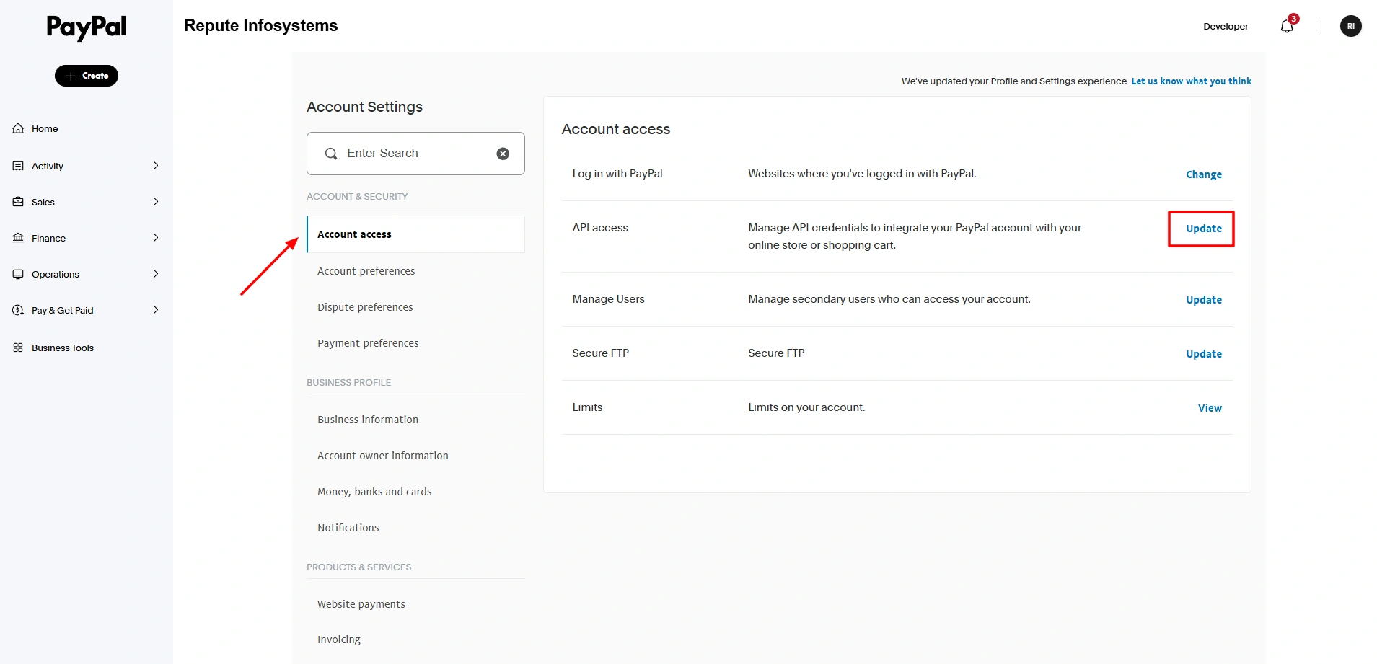This screenshot has width=1377, height=664.
Task: Click the PRODUCTS & SERVICES section header
Action: [358, 567]
